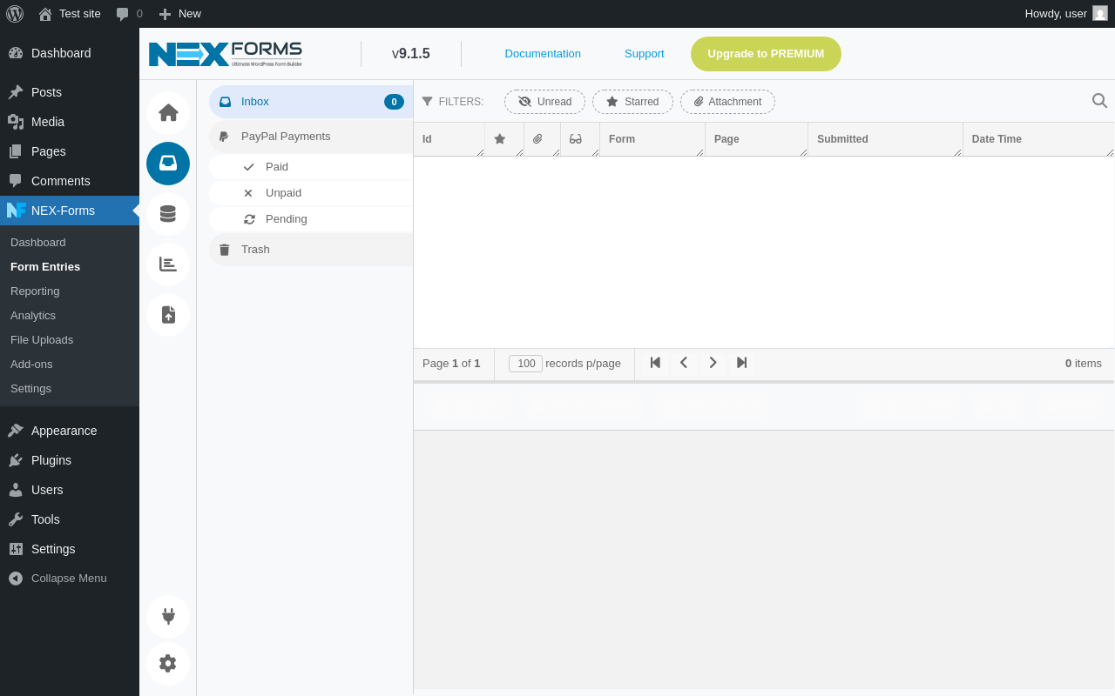Open the New content menu
The image size is (1115, 696).
(x=179, y=14)
